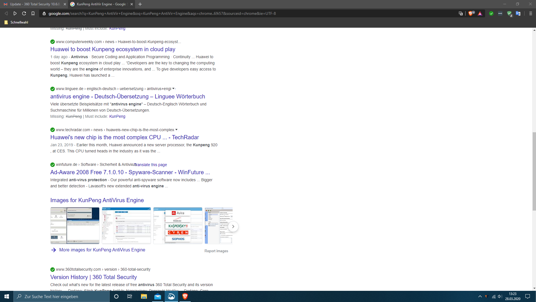This screenshot has height=302, width=536.
Task: Switch to Brave browser on the taskbar
Action: [x=185, y=296]
